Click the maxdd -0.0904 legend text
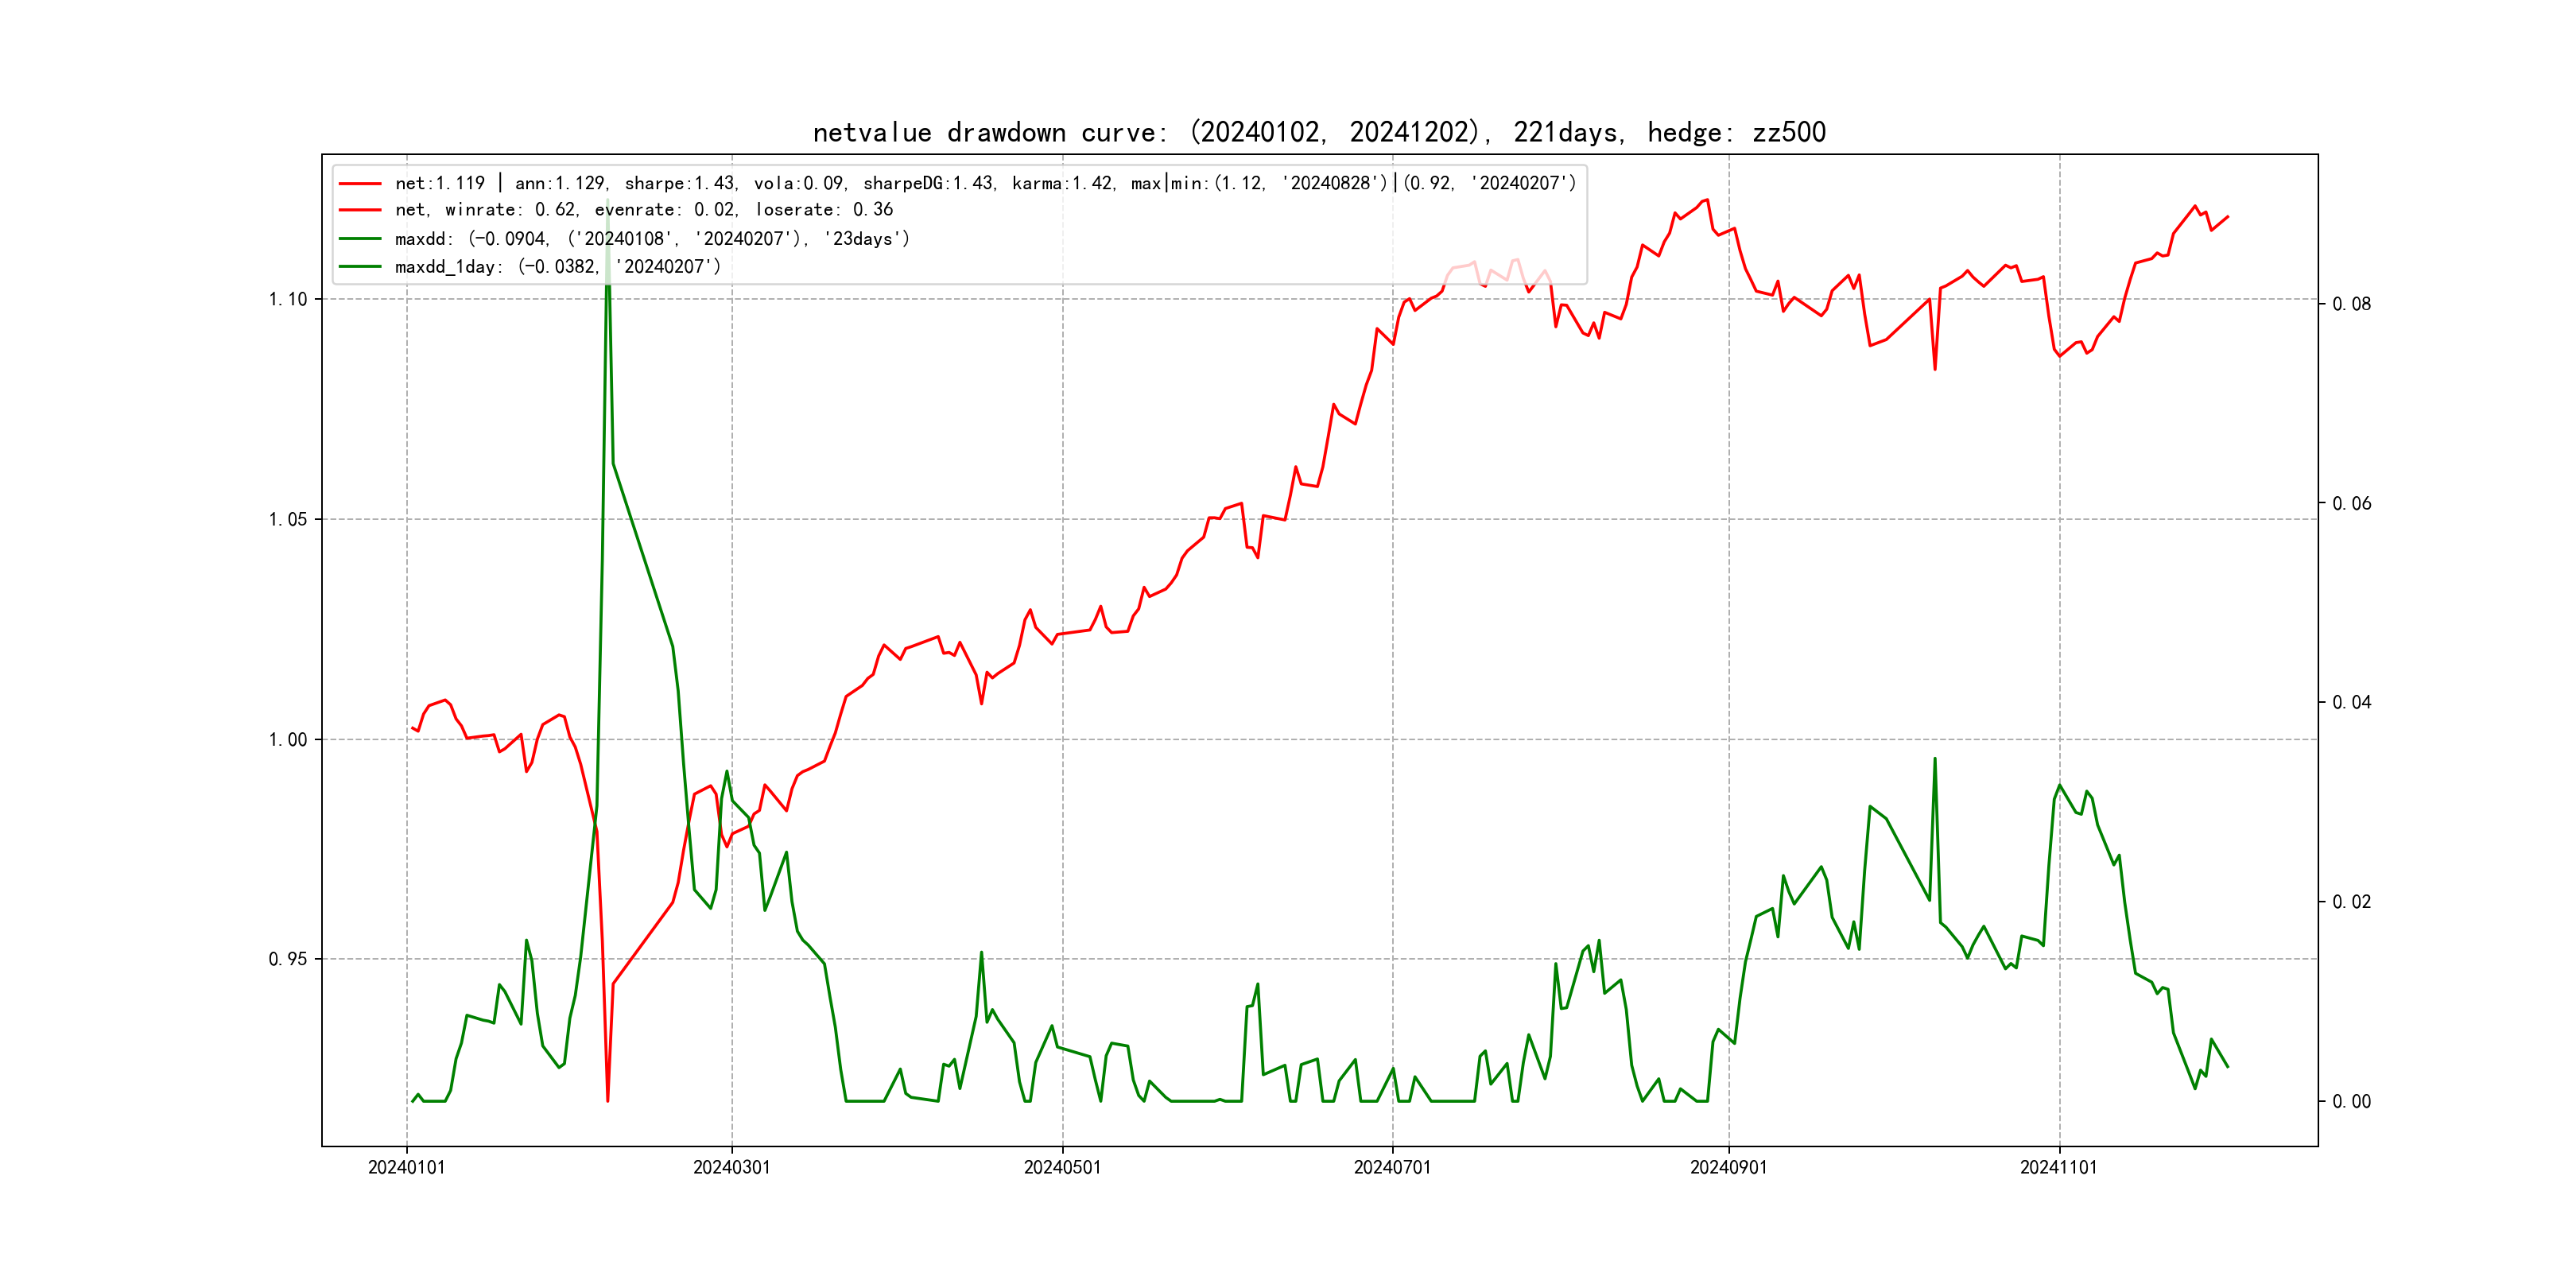2576x1288 pixels. point(652,239)
